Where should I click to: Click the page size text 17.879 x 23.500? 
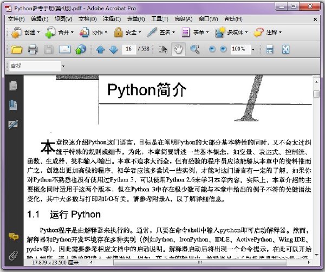[x=56, y=262]
